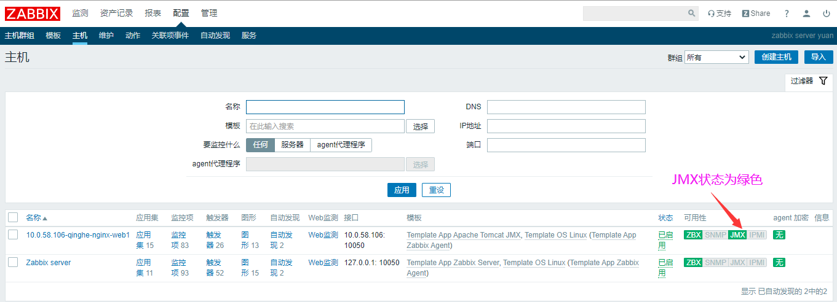This screenshot has height=302, width=837.
Task: Open 监控项 83 for 10.0.58.106 host
Action: click(180, 240)
